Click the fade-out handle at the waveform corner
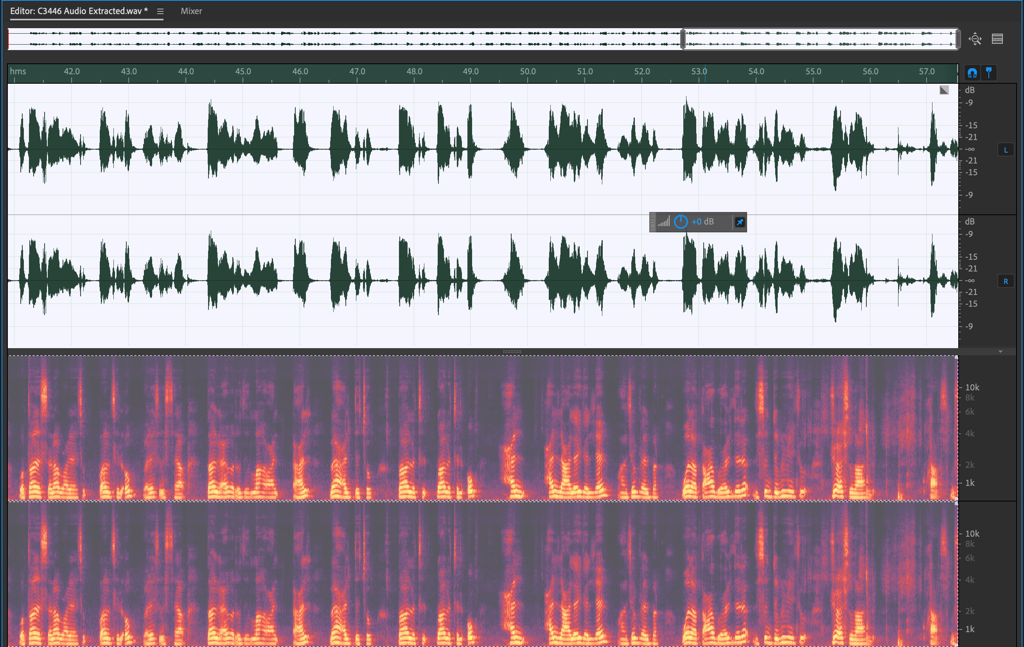Viewport: 1024px width, 647px height. pos(944,90)
